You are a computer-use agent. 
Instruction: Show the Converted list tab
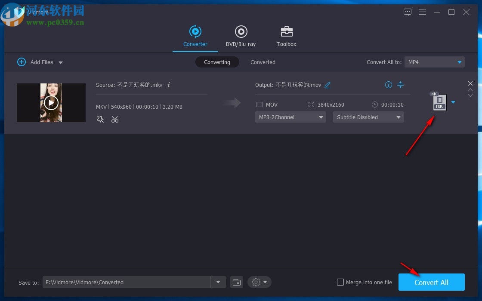point(263,62)
